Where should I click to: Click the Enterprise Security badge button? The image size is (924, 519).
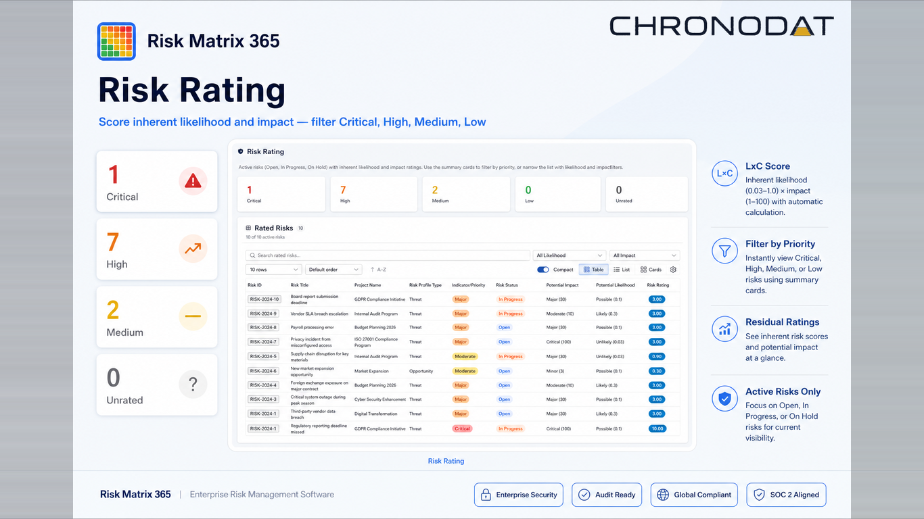coord(519,495)
